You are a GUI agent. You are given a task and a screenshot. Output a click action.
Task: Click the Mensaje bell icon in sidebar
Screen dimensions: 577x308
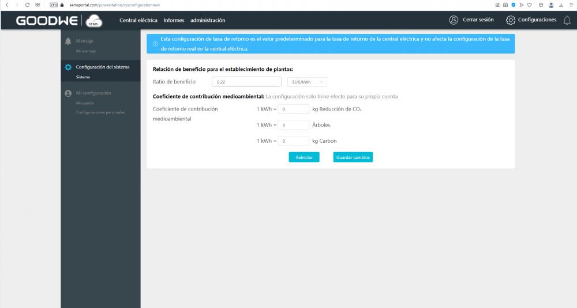coord(68,41)
